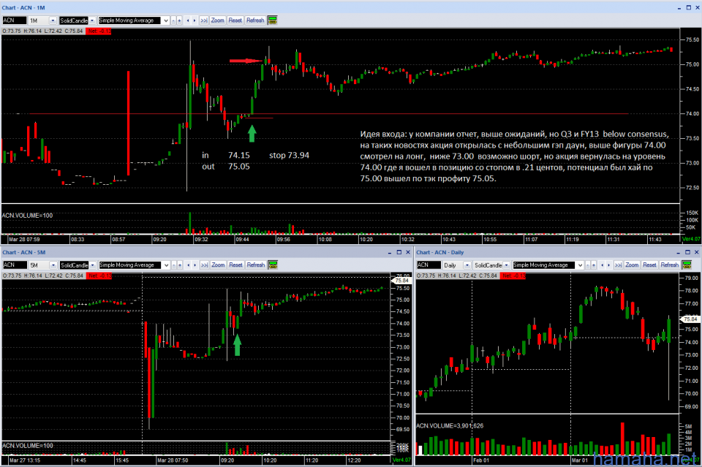
Task: Click Mar 27 13:15 time label in 5M chart
Action: tap(24, 460)
